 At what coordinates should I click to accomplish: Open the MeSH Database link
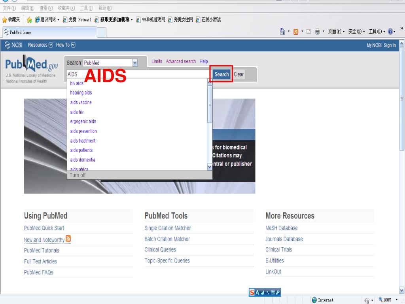[x=282, y=228]
